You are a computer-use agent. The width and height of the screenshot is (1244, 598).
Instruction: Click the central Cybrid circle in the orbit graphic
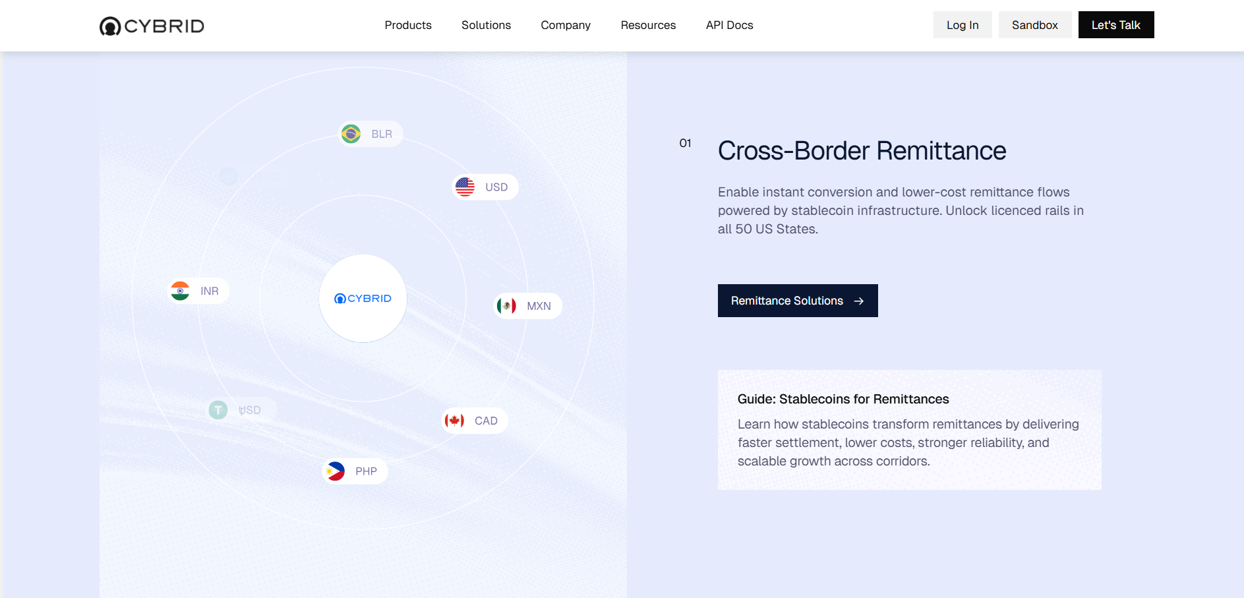point(363,298)
